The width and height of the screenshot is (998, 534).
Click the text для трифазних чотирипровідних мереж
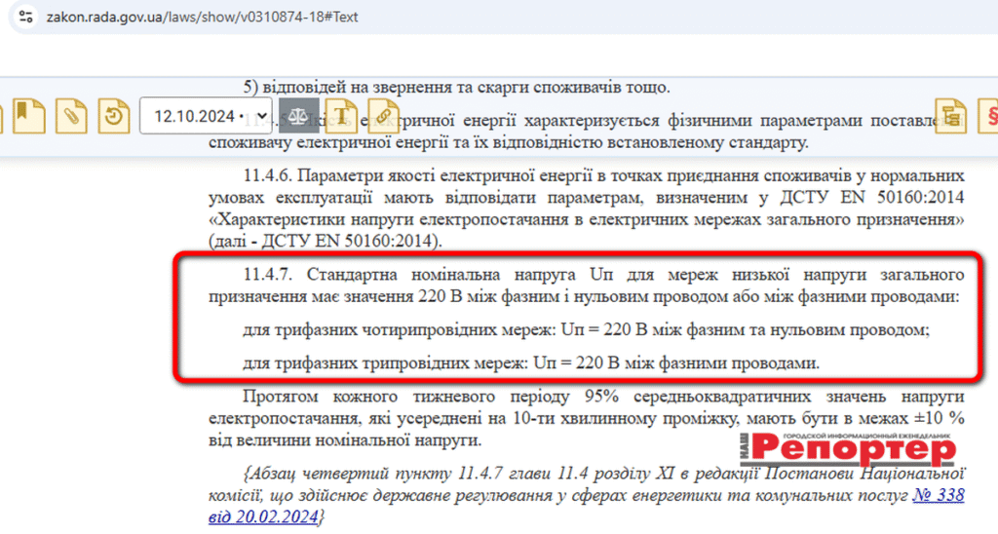(399, 329)
